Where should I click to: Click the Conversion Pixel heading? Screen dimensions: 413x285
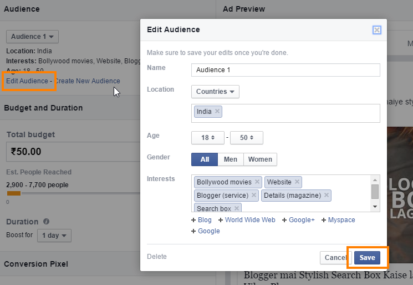tap(36, 264)
